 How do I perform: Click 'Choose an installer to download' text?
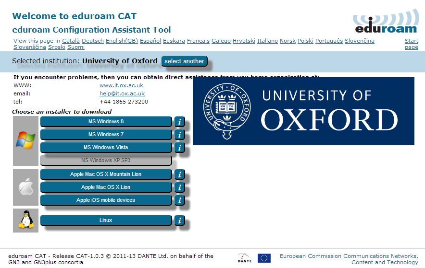(62, 112)
